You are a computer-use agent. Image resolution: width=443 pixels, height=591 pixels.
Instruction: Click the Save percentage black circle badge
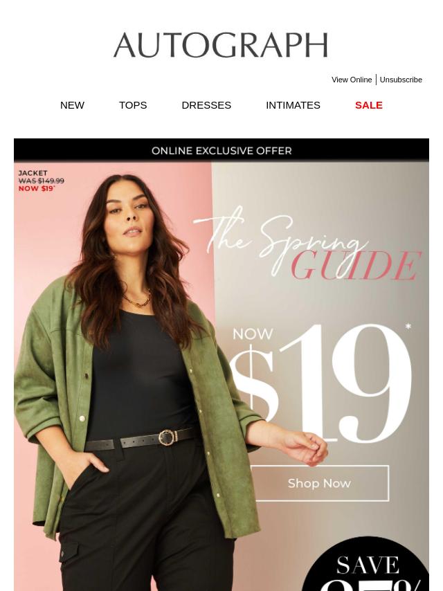[x=368, y=565]
